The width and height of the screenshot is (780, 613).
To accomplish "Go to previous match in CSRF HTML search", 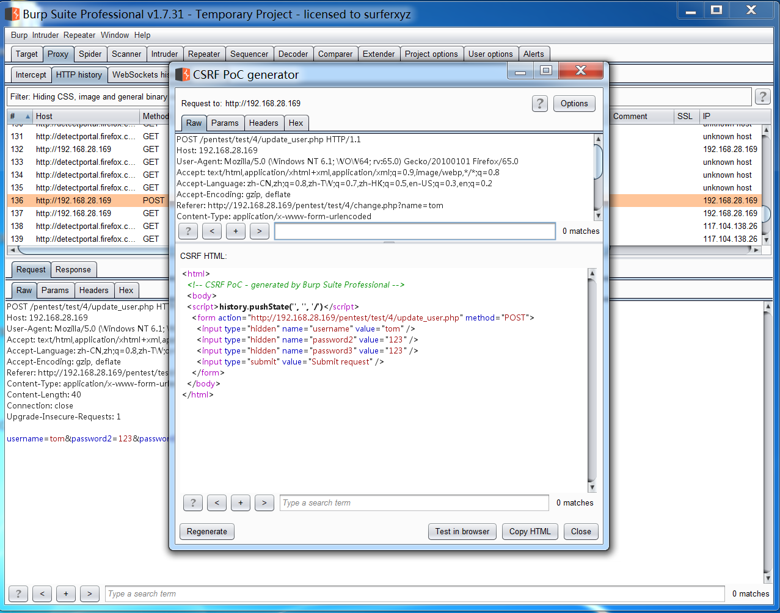I will point(216,502).
